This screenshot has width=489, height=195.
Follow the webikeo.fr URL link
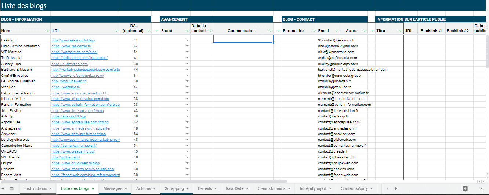pos(66,87)
